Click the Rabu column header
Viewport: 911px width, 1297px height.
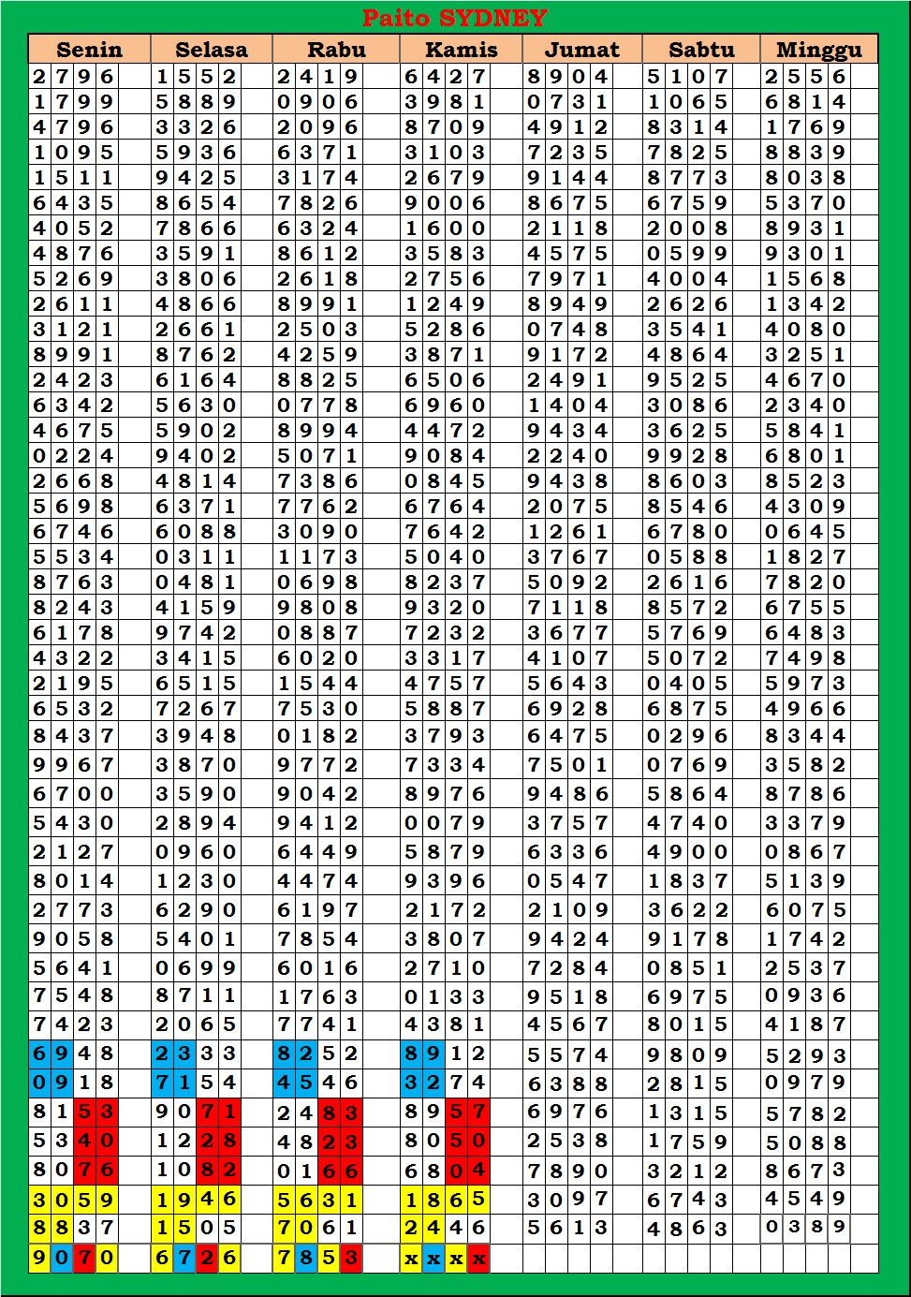(336, 50)
